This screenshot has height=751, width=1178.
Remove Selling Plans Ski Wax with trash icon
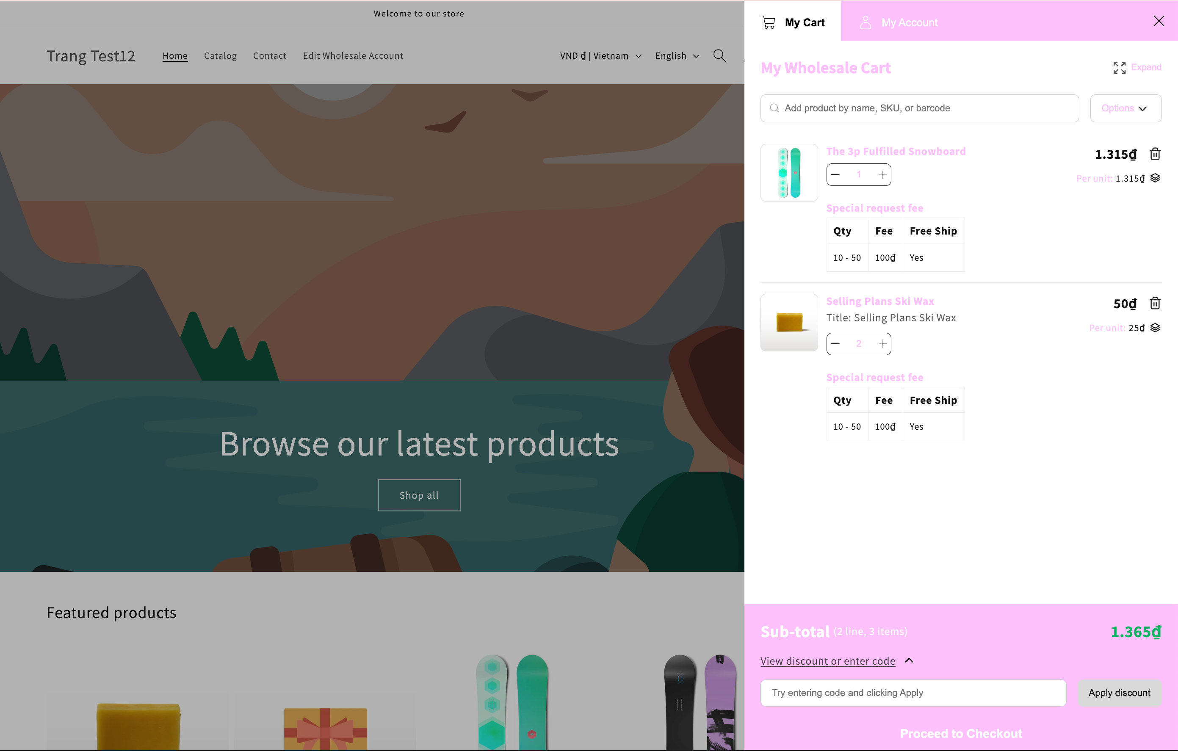[x=1155, y=304]
